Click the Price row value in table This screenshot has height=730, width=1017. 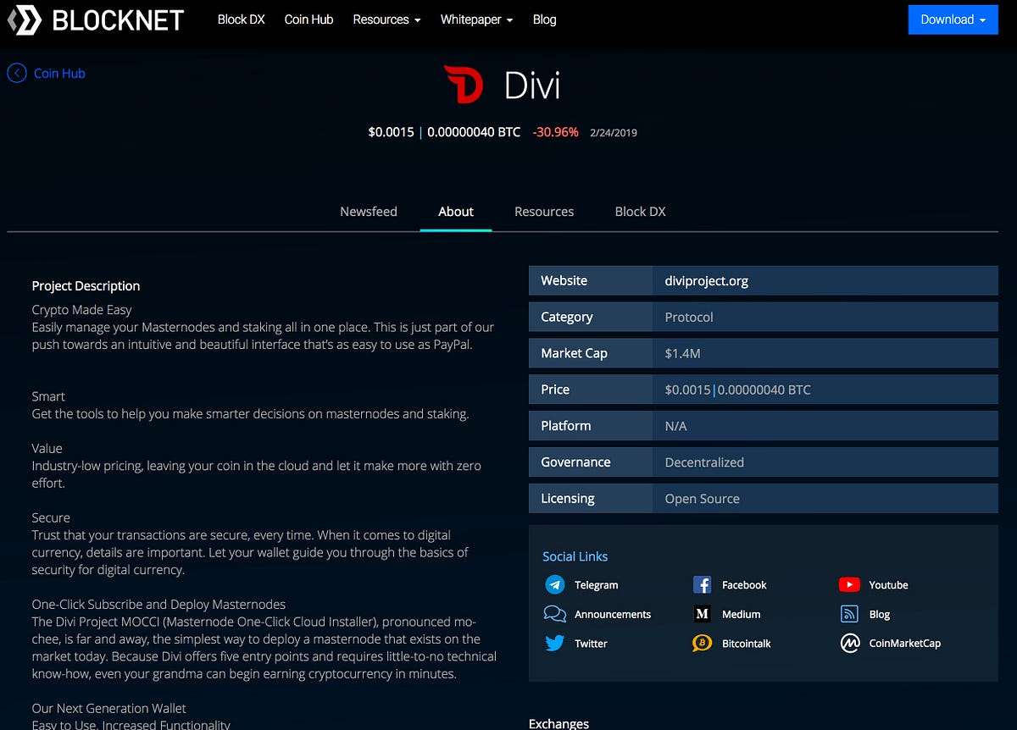click(x=737, y=390)
